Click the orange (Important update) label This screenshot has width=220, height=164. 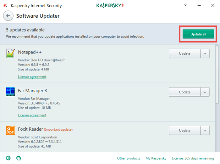(x=58, y=129)
